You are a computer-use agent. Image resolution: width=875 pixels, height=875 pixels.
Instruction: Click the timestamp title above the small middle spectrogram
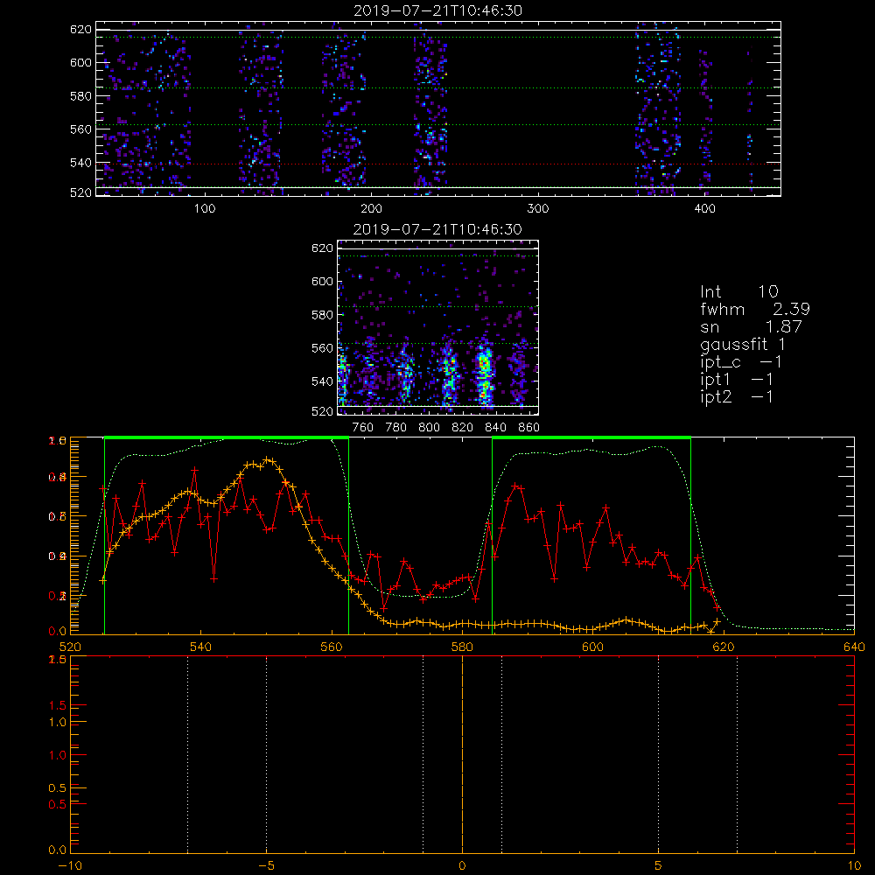(438, 229)
